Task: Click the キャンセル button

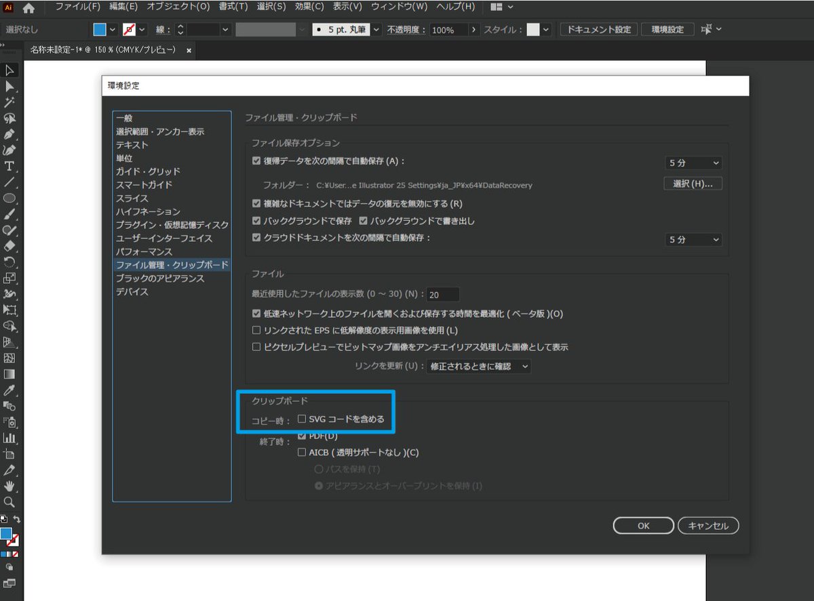Action: pyautogui.click(x=708, y=526)
